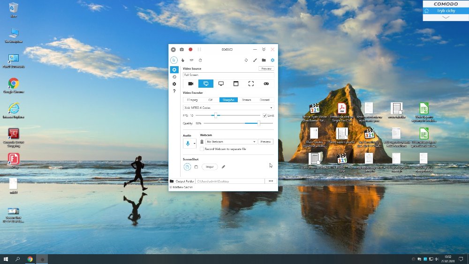Start recording with the red record button
The height and width of the screenshot is (264, 469).
[x=190, y=49]
